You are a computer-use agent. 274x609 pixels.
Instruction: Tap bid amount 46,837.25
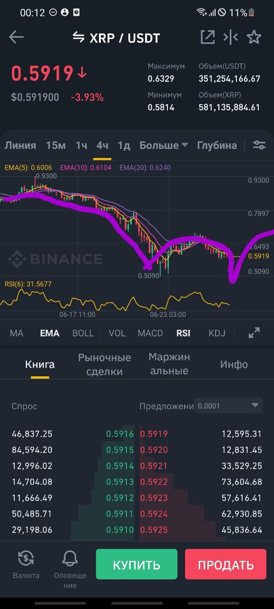tap(32, 434)
